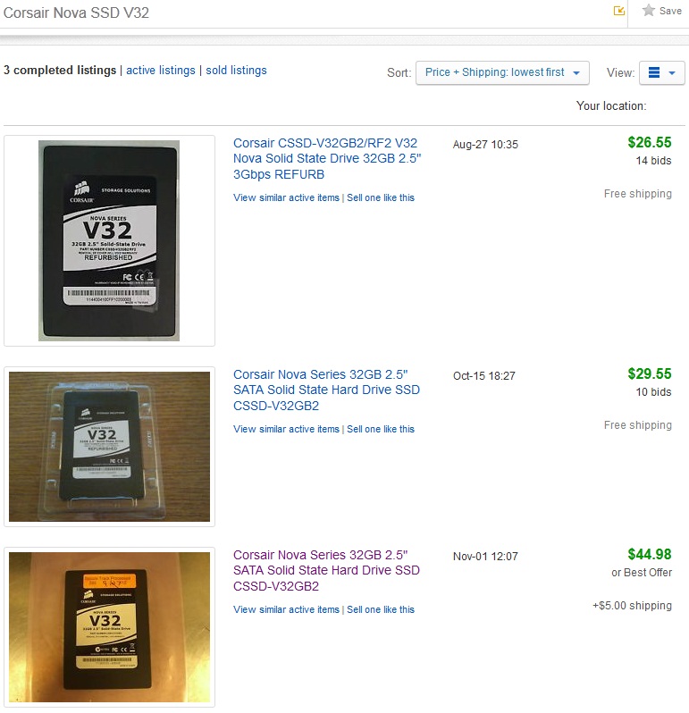Click Sell one like this for second listing

click(381, 429)
